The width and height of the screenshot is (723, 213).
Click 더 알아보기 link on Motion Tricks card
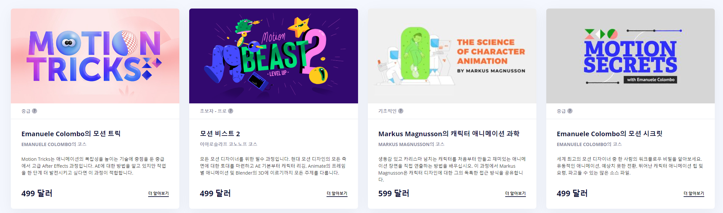click(158, 194)
